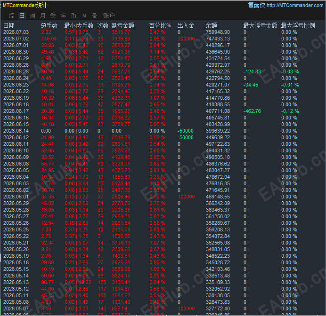Screen dimensions: 326x316
Task: Select the 2026.07.02 date row
Action: [x=16, y=39]
